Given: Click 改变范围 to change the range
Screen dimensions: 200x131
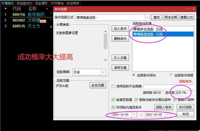Looking at the screenshot, I should [x=98, y=85].
